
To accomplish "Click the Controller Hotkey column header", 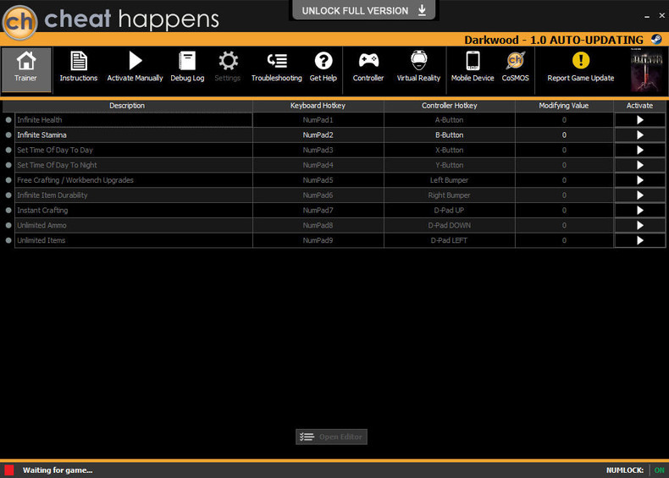I will [x=450, y=106].
